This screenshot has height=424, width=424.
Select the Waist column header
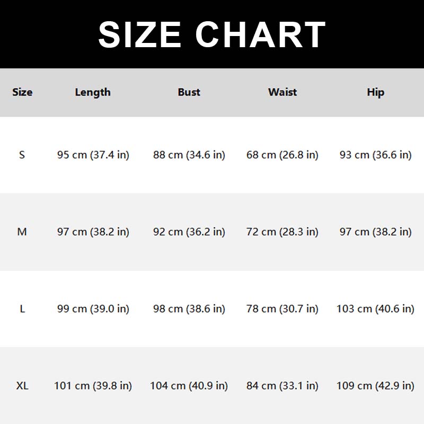coord(282,92)
